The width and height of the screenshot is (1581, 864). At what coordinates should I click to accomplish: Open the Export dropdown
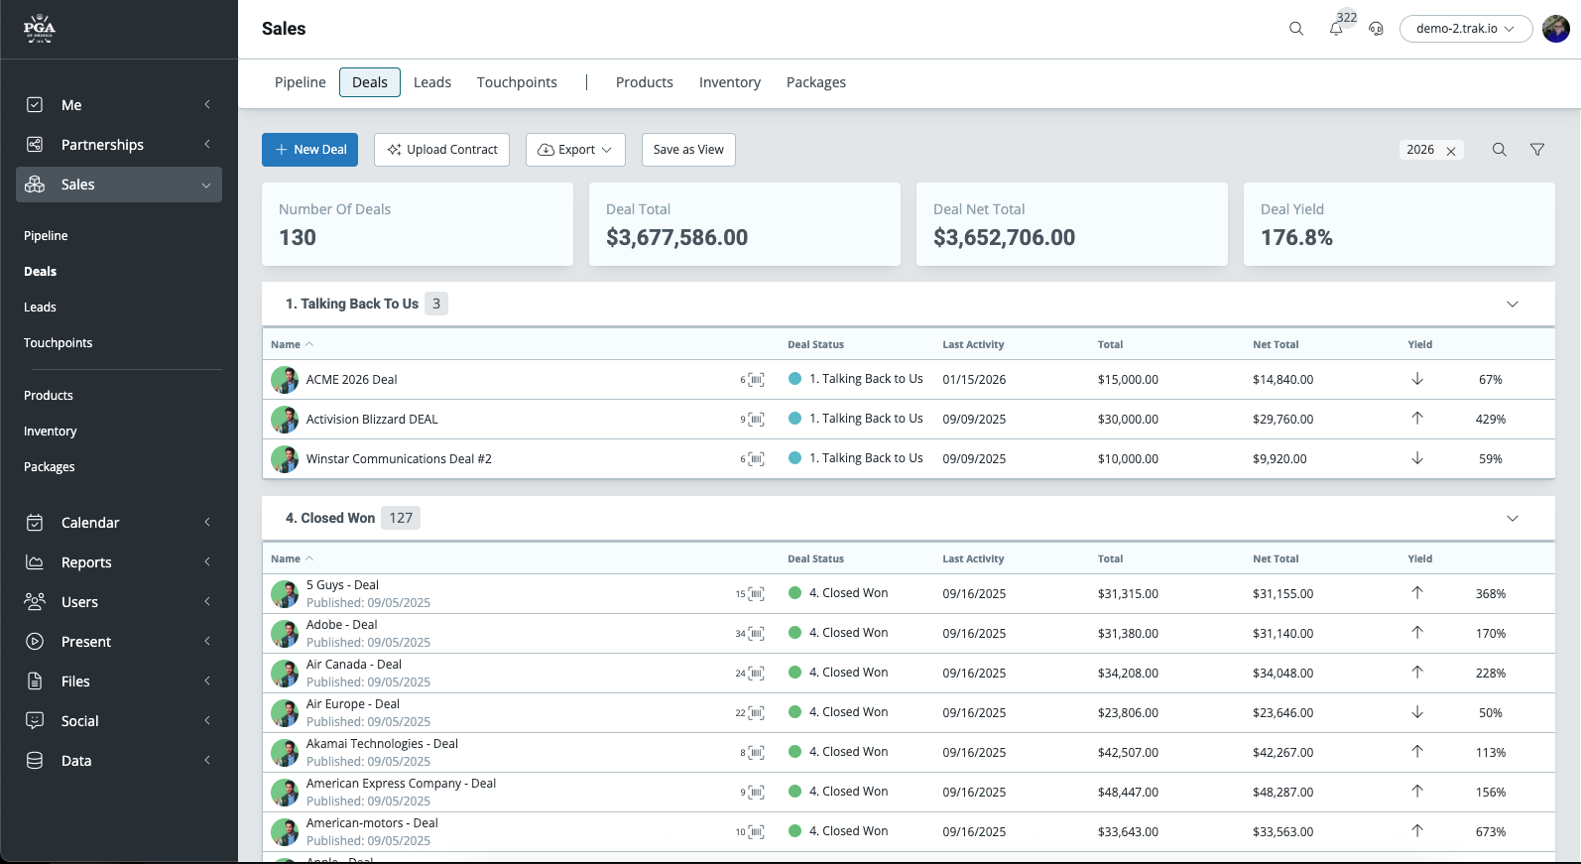click(575, 150)
